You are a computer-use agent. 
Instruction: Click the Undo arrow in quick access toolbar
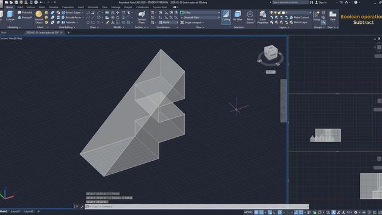[41, 2]
